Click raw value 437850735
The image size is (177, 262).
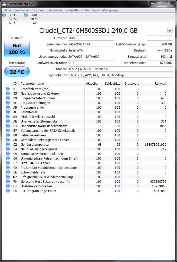click(x=158, y=181)
